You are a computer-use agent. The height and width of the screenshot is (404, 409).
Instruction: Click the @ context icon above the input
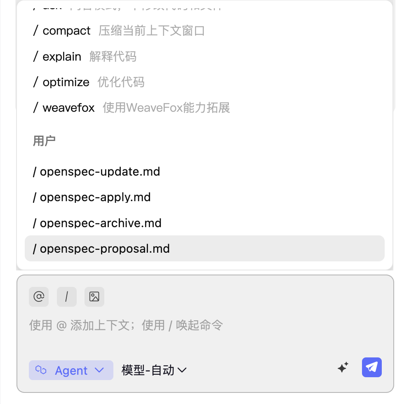tap(38, 297)
